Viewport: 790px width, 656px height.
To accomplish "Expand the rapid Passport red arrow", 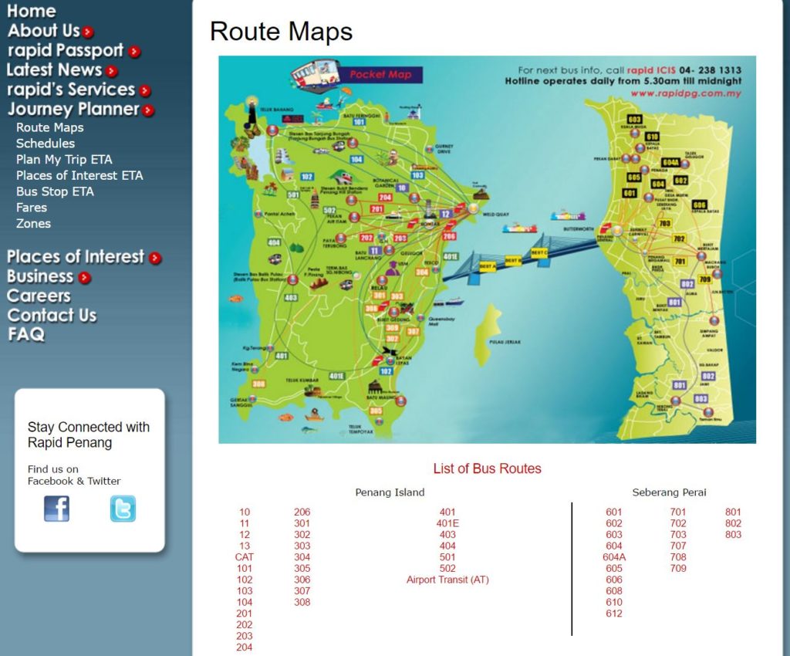I will coord(134,52).
